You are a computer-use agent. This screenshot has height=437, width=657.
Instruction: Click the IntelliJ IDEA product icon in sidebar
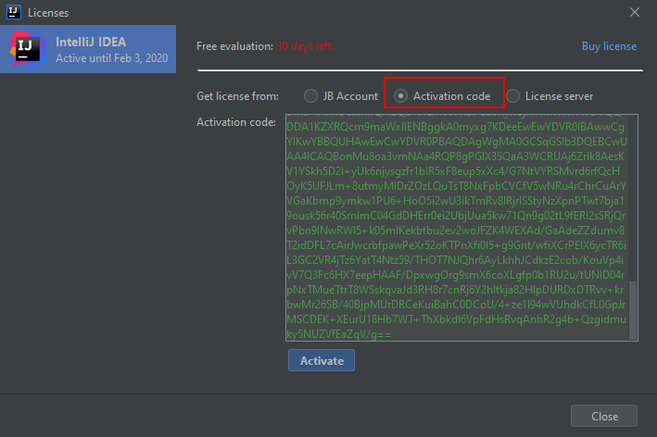click(x=24, y=48)
